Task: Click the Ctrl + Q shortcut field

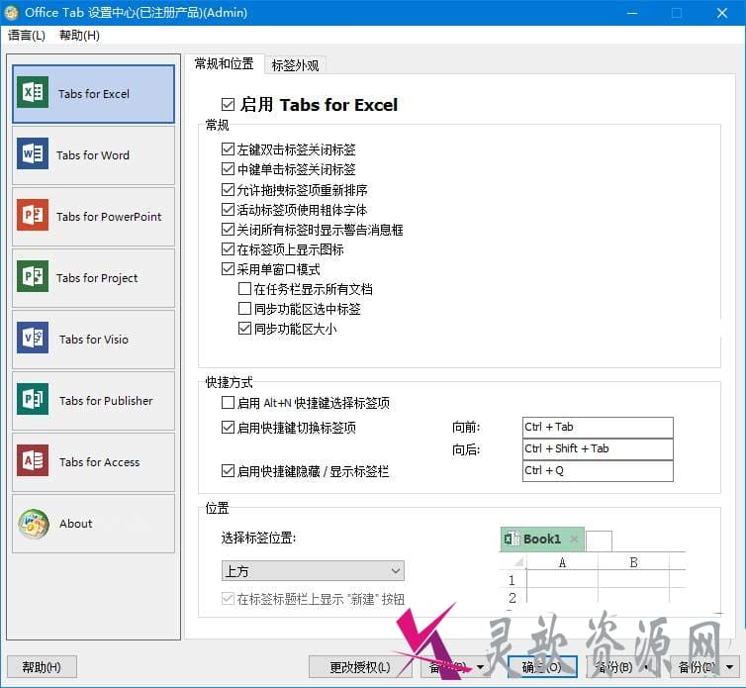Action: 598,471
